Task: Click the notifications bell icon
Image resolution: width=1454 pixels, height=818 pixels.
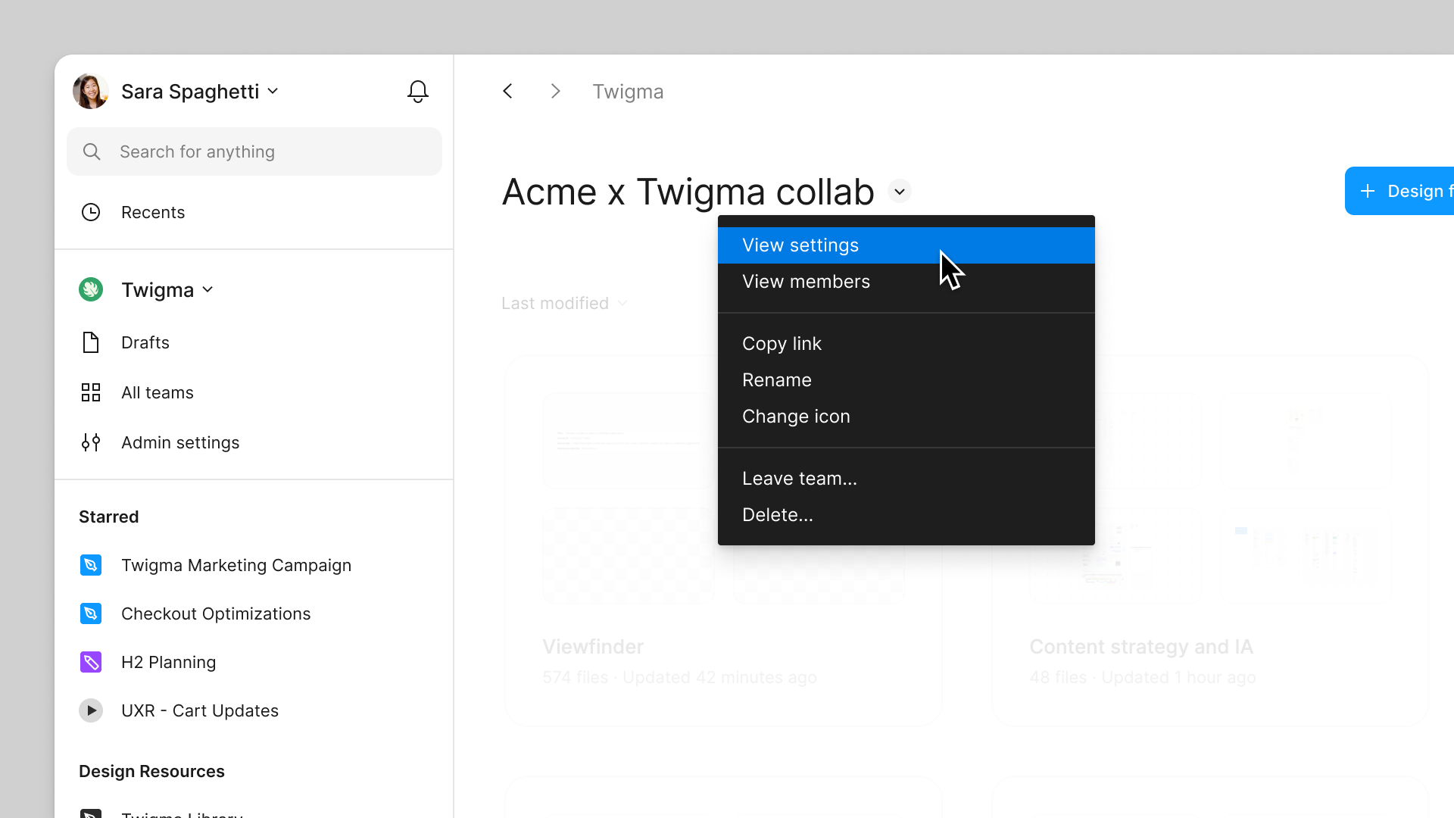Action: click(419, 91)
